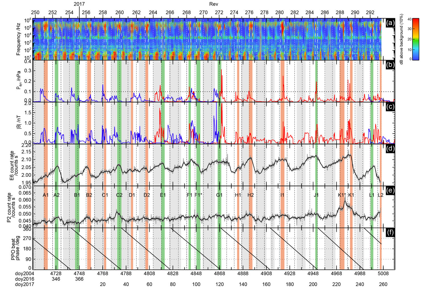Select the D1 event label
This screenshot has width=425, height=292.
[x=132, y=195]
